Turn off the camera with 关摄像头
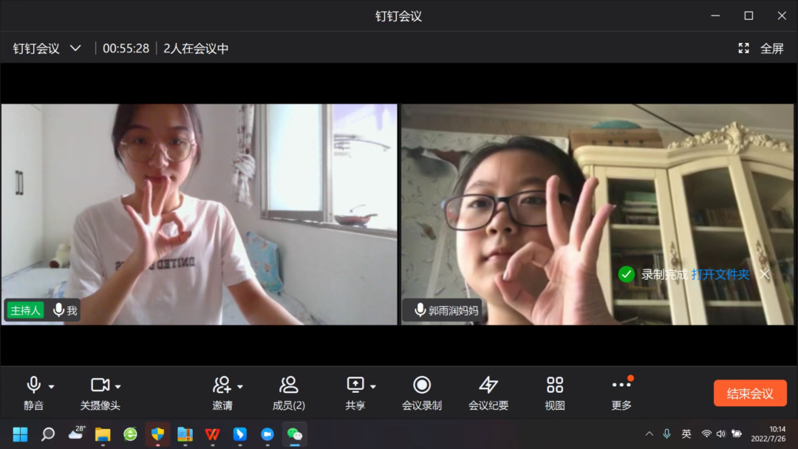 [100, 393]
